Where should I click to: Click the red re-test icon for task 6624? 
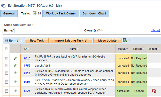[x=154, y=91]
